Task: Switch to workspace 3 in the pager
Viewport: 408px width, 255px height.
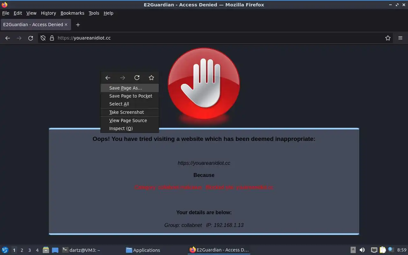Action: pyautogui.click(x=29, y=250)
